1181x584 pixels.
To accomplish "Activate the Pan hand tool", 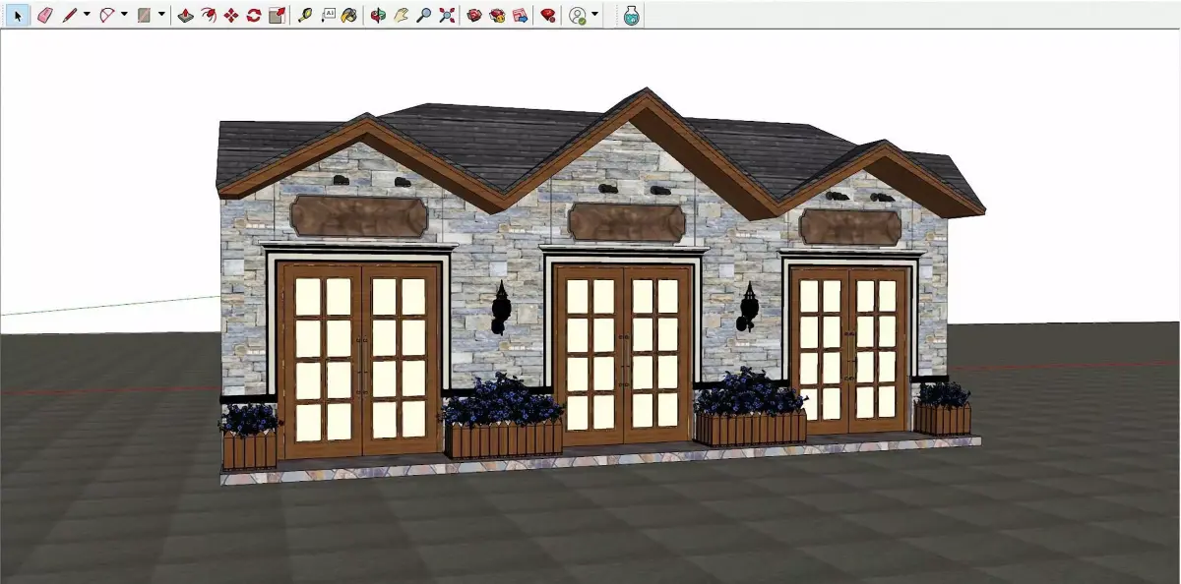I will [401, 15].
